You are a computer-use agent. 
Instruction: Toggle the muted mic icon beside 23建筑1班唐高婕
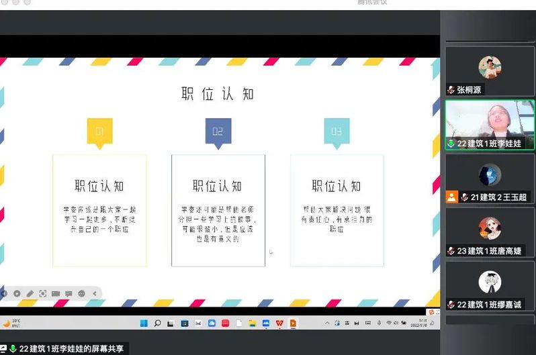[x=451, y=251]
